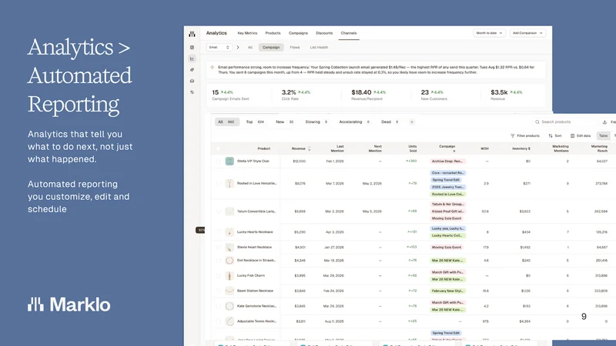Select the Dead products filter

tap(390, 122)
